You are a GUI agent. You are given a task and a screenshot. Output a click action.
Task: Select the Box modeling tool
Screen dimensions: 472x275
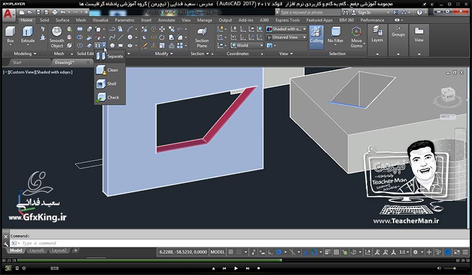tap(10, 34)
